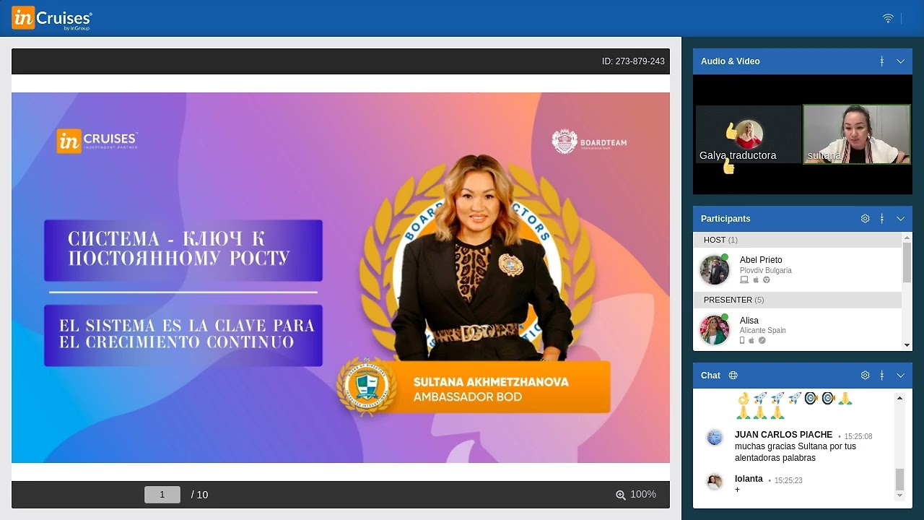Click Abel Prieto's laptop device icon
The width and height of the screenshot is (924, 520).
[744, 280]
